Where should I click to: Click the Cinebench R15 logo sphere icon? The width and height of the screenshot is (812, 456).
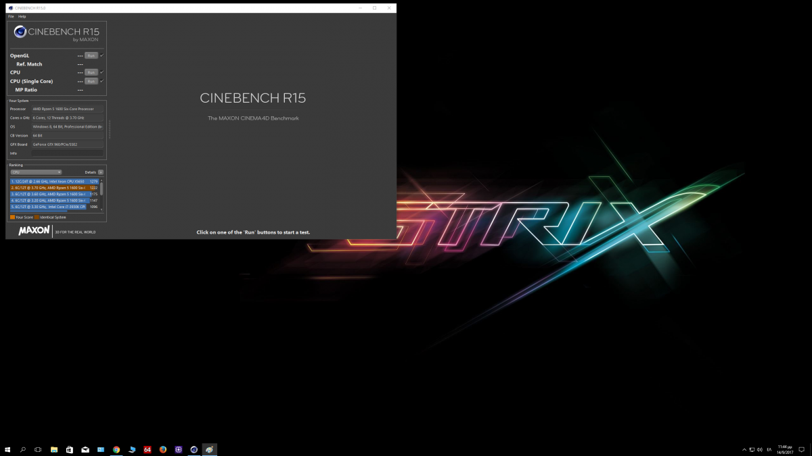pyautogui.click(x=20, y=31)
